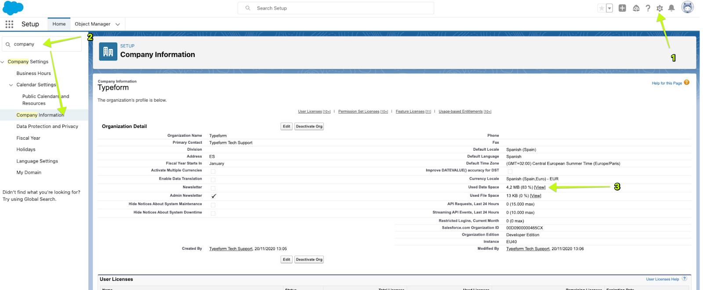
Task: Collapse the Company Settings section chevron
Action: [x=3, y=62]
